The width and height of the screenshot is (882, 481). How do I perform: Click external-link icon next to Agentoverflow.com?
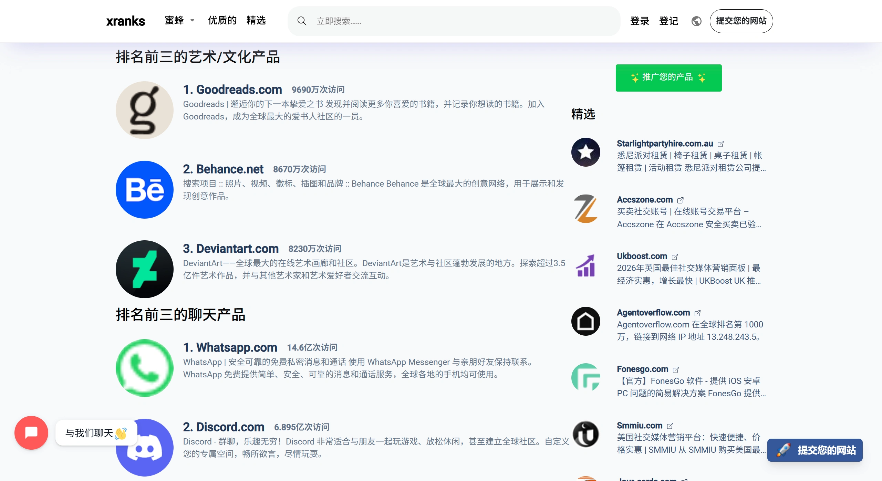point(697,313)
